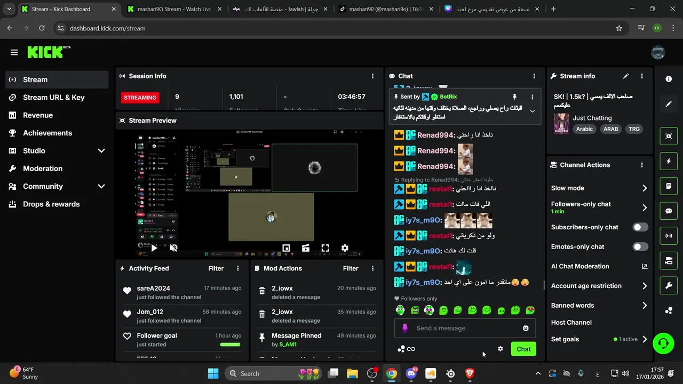Click the Follower goal progress bar
This screenshot has height=384, width=683.
[231, 345]
